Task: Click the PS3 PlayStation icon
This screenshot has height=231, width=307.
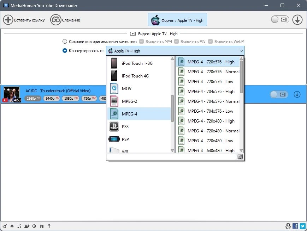Action: click(x=114, y=126)
